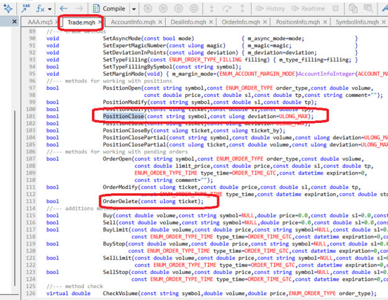
Task: Click the Compile button
Action: [109, 9]
